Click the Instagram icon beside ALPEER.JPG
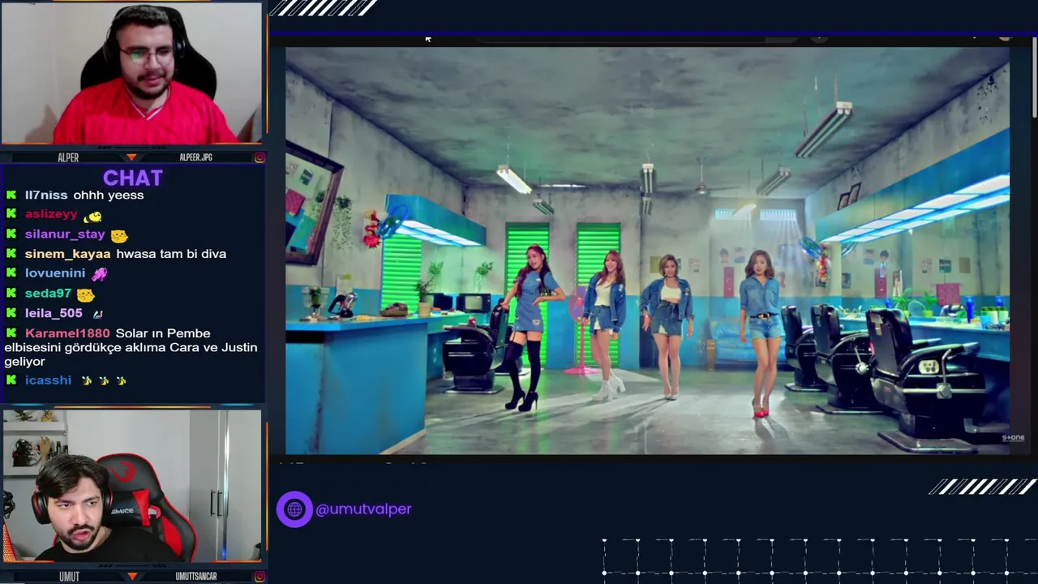The height and width of the screenshot is (584, 1038). click(x=259, y=157)
